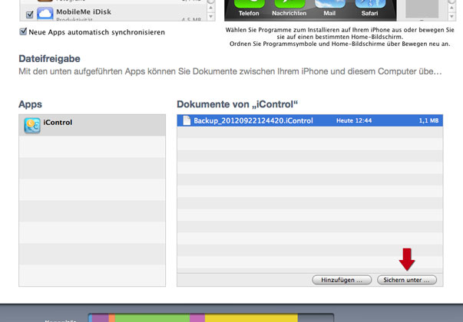Click the MobileMe iDisk app name
The width and height of the screenshot is (463, 322).
tap(84, 11)
